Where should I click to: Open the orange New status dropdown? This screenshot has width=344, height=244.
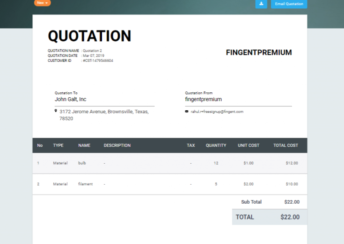point(42,3)
